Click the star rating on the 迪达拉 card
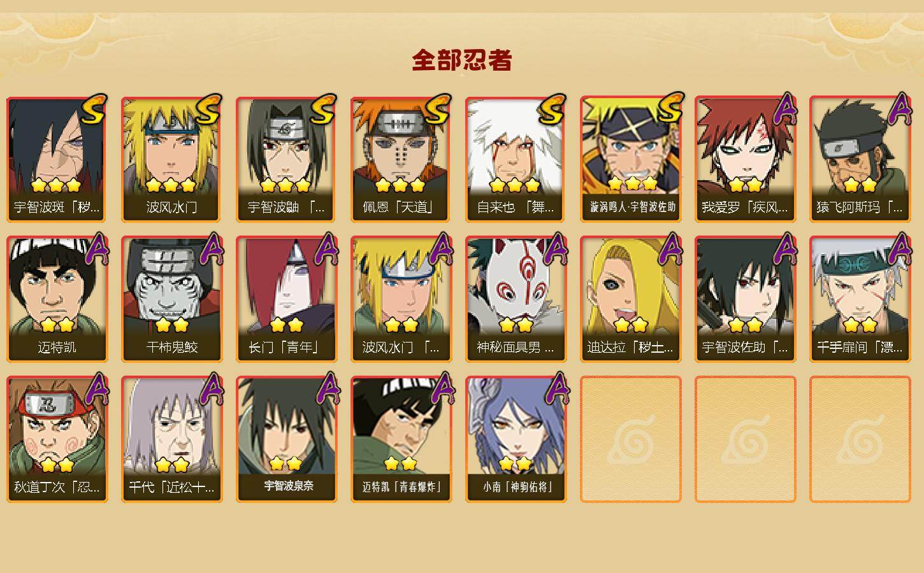 click(x=631, y=325)
